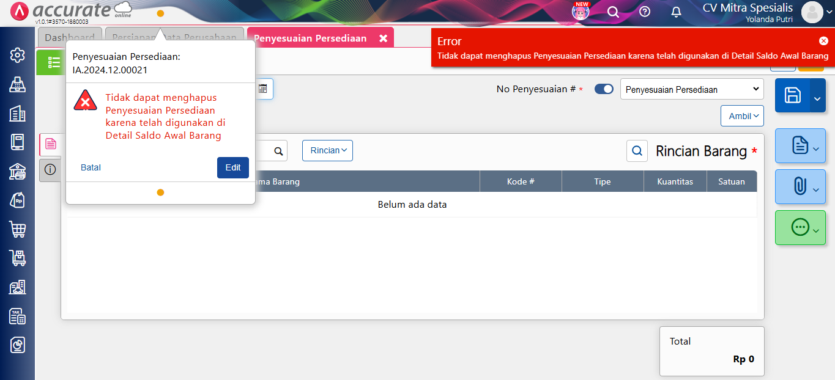Switch to the Dashboard tab
Viewport: 835px width, 380px height.
pyautogui.click(x=70, y=37)
